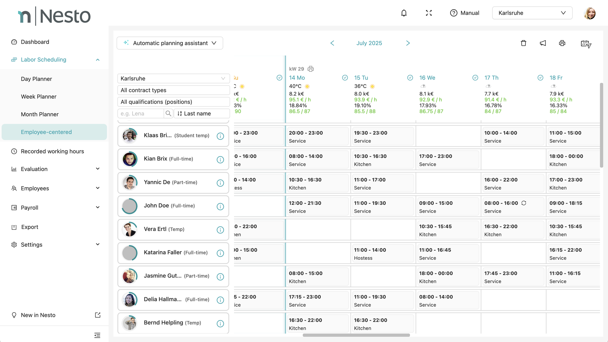
Task: Click the trash delete icon
Action: (523, 43)
